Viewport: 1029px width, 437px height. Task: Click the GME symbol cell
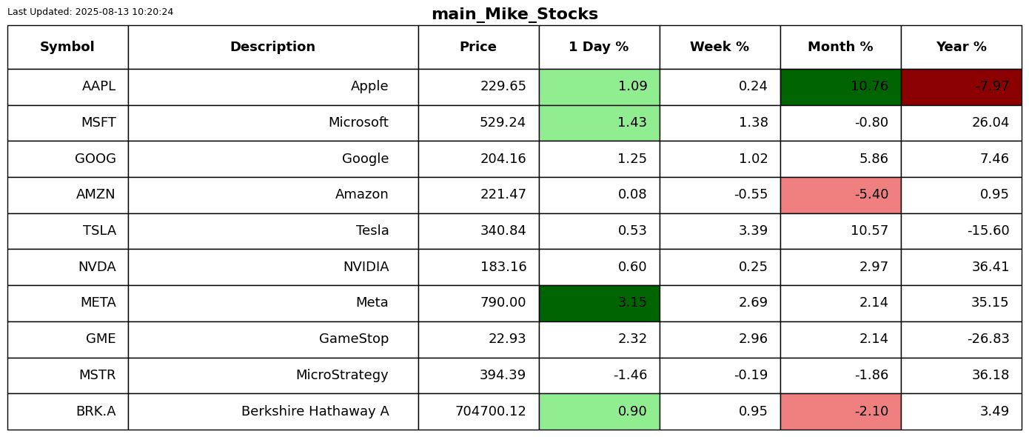(x=67, y=339)
